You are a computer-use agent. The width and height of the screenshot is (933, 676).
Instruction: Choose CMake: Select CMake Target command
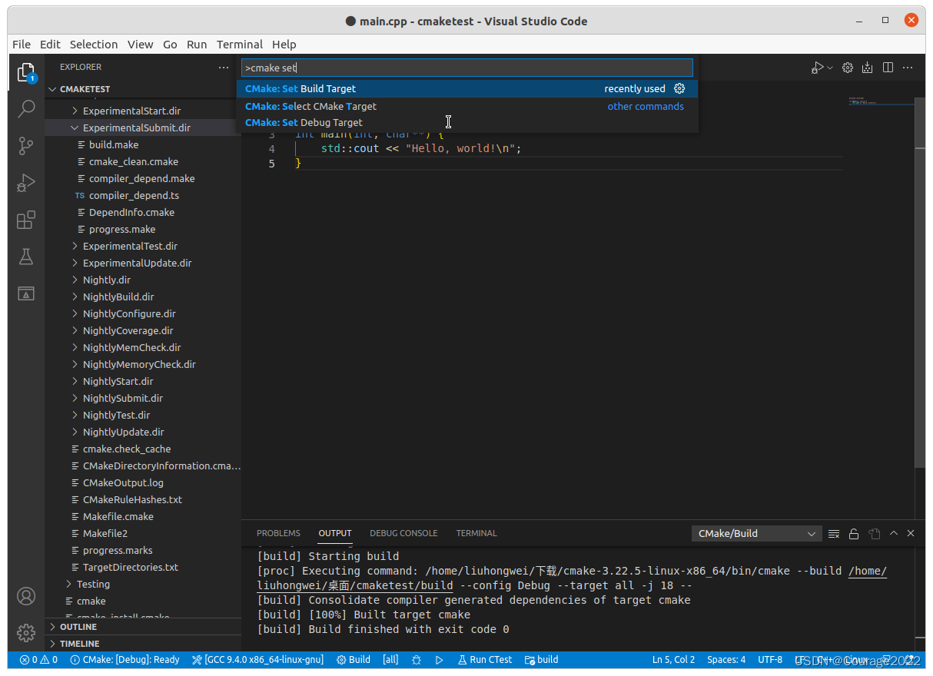coord(467,106)
